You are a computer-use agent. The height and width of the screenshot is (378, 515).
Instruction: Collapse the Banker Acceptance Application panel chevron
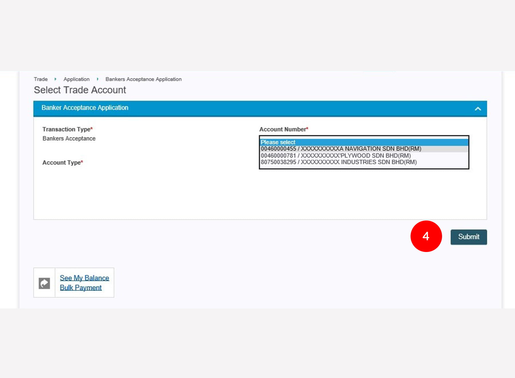(478, 109)
